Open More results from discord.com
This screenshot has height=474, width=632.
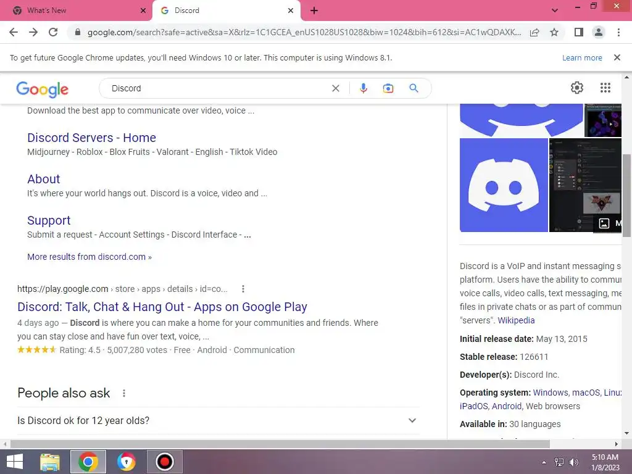click(x=89, y=257)
